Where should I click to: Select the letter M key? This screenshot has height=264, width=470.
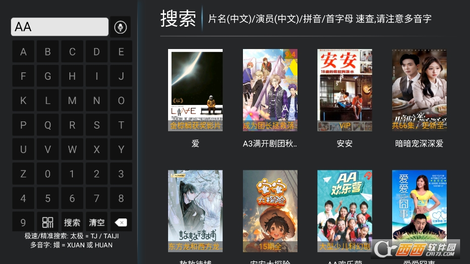[x=72, y=101]
